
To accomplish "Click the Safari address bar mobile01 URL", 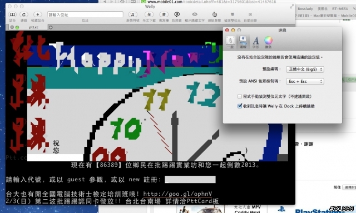I will pos(211,2).
